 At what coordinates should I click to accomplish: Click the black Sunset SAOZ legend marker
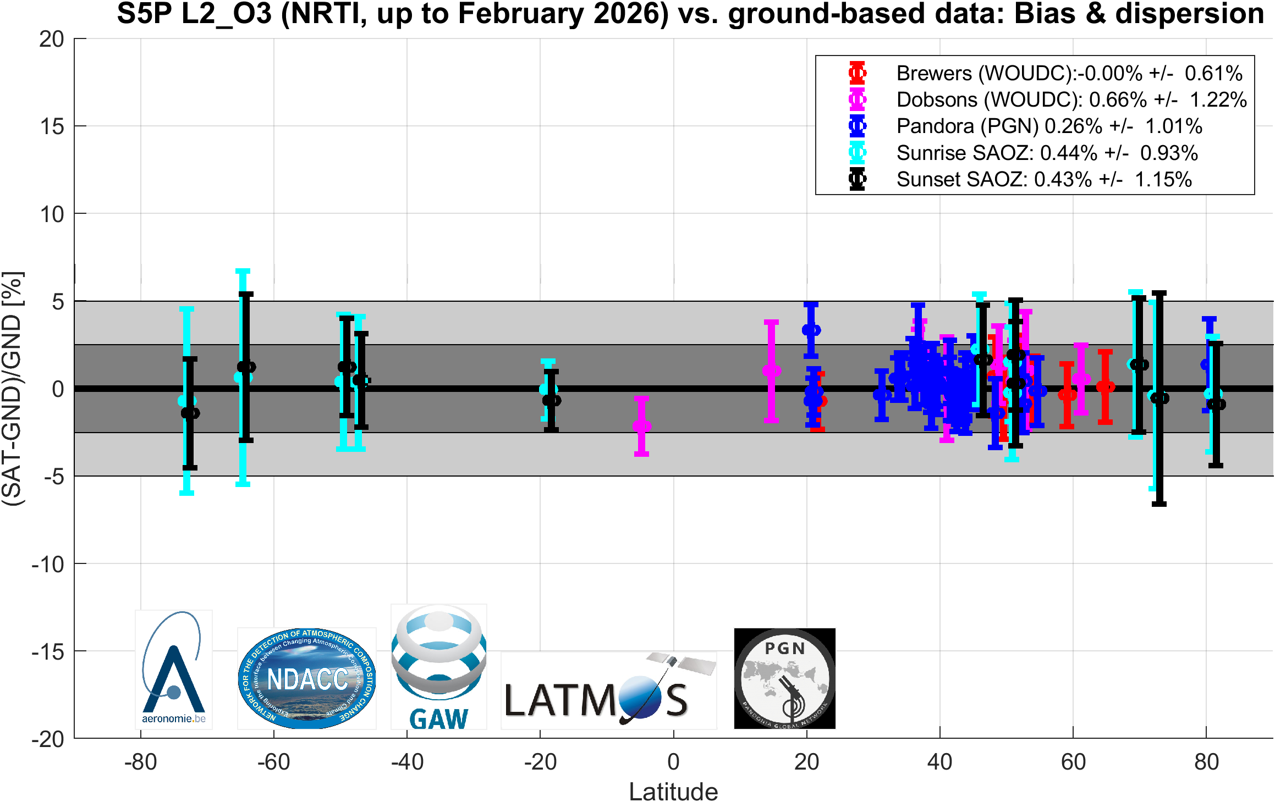pos(857,179)
